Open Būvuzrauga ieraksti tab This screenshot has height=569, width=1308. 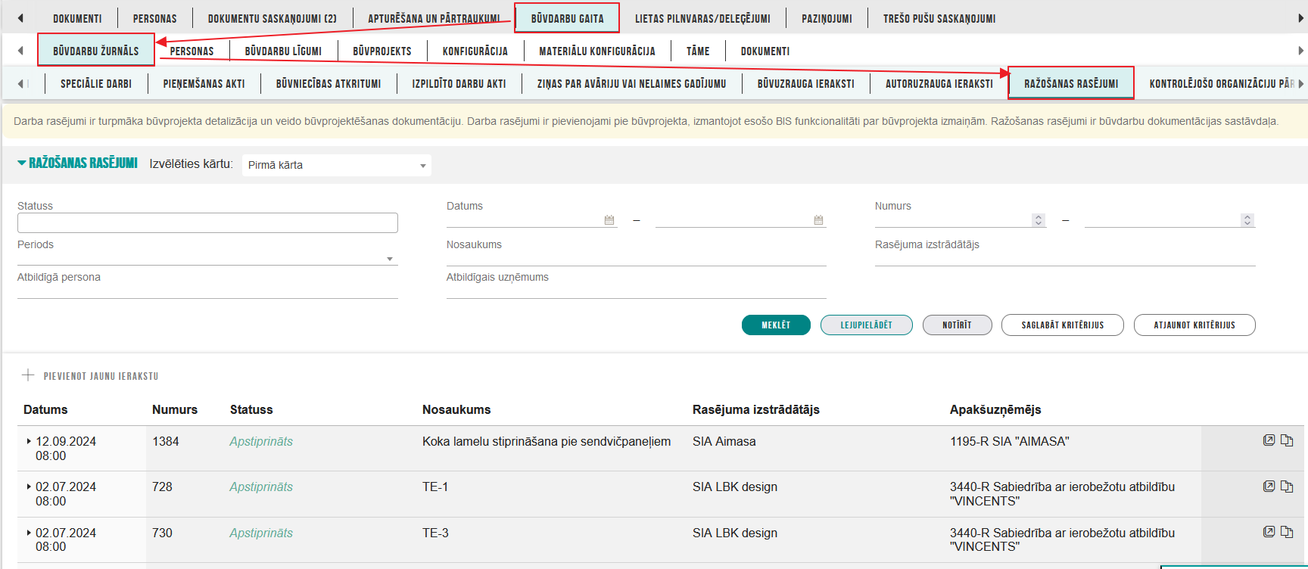pos(806,83)
